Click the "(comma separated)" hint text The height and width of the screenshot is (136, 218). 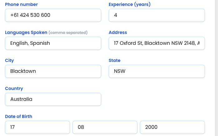pyautogui.click(x=68, y=33)
